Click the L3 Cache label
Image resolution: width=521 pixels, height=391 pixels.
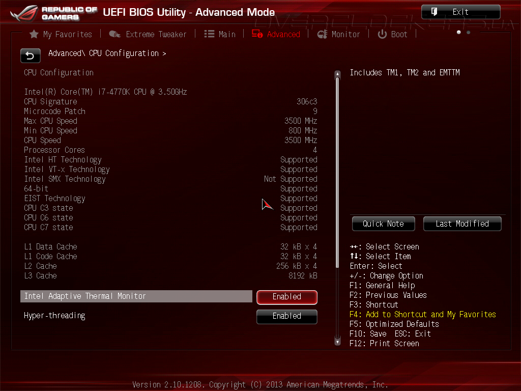click(40, 275)
